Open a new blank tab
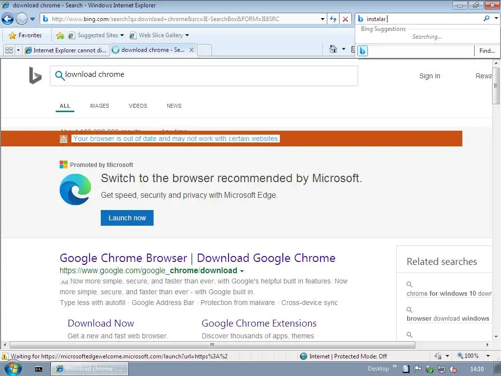This screenshot has height=376, width=501. coord(205,50)
